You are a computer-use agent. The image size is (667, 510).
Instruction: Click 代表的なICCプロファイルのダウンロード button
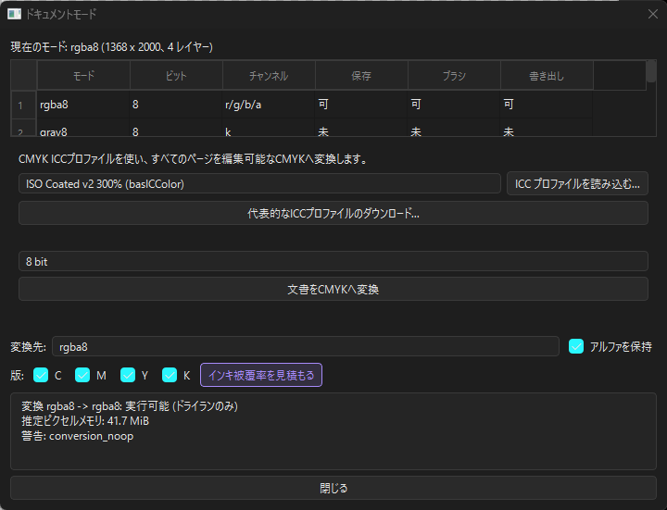point(333,213)
